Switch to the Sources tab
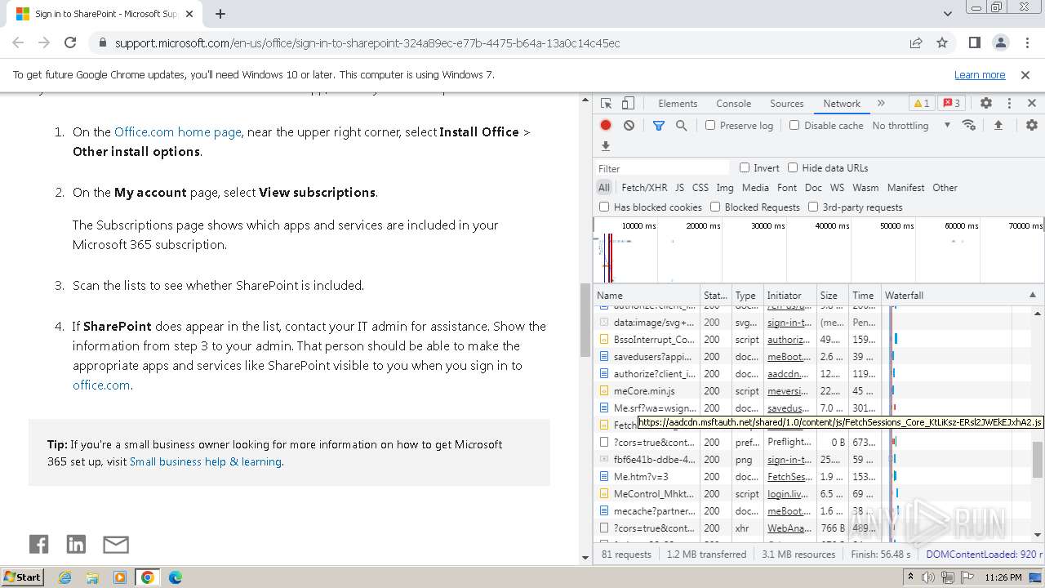Viewport: 1045px width, 588px height. pos(787,104)
